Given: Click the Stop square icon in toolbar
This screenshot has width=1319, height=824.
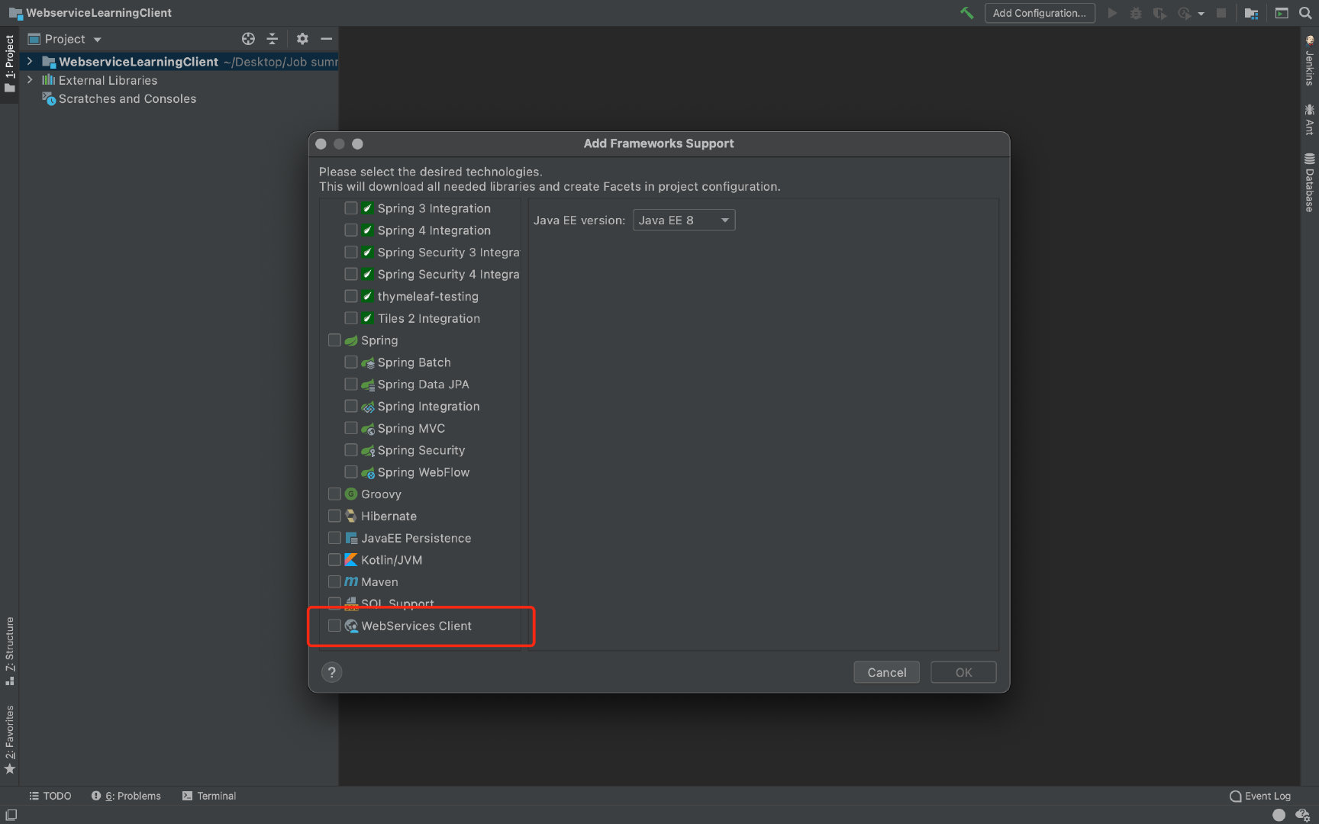Looking at the screenshot, I should tap(1221, 13).
